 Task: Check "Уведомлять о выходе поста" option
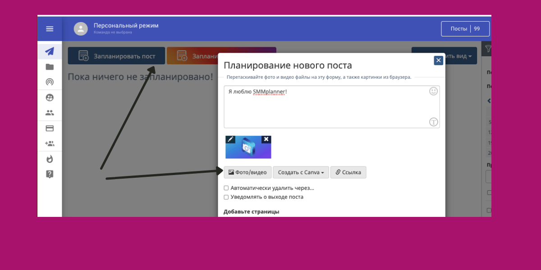[x=226, y=197]
